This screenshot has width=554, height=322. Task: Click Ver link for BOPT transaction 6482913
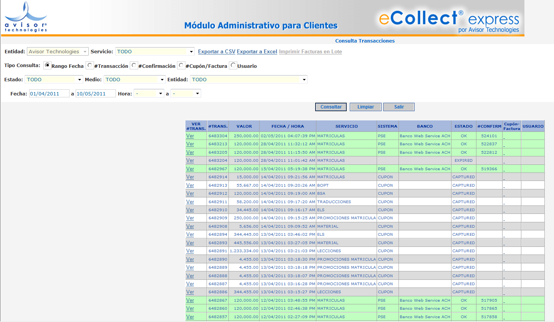pyautogui.click(x=190, y=185)
